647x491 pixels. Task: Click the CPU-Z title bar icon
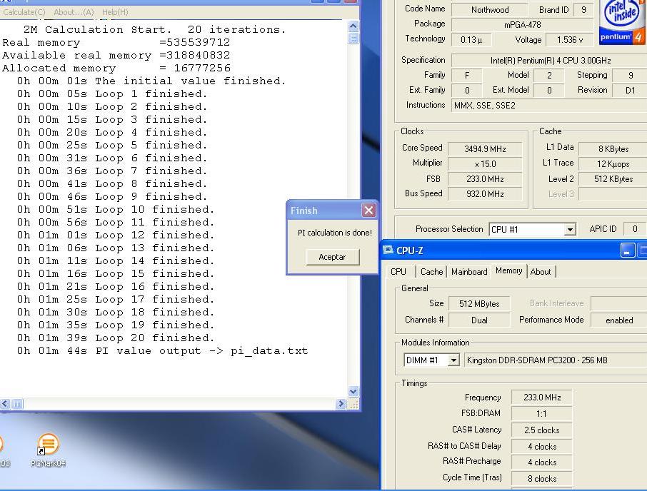(x=388, y=250)
